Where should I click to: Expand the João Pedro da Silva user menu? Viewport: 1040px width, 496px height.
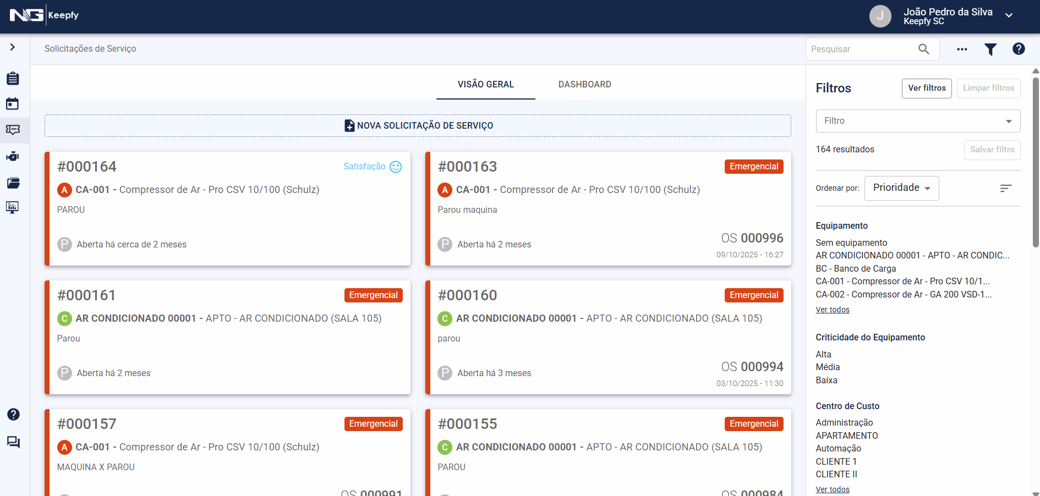(x=1009, y=16)
